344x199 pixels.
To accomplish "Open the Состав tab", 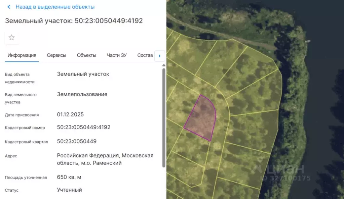I will tap(145, 55).
